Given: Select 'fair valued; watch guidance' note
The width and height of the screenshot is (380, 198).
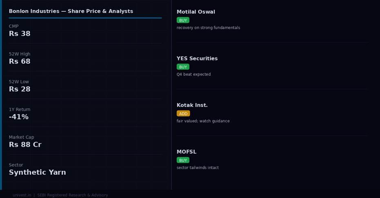Looking at the screenshot, I should click(203, 121).
